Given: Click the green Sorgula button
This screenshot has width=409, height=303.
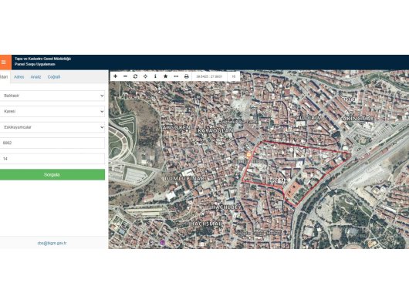Looking at the screenshot, I should [x=52, y=174].
